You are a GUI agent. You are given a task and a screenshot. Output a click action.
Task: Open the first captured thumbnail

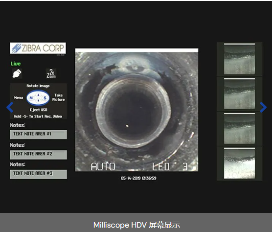(239, 59)
